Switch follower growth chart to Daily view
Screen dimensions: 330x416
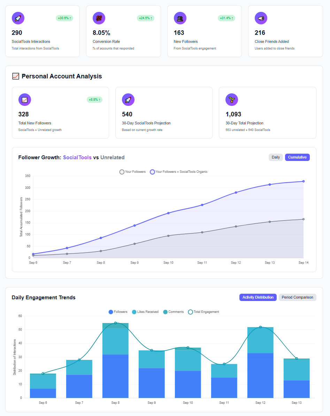click(276, 157)
